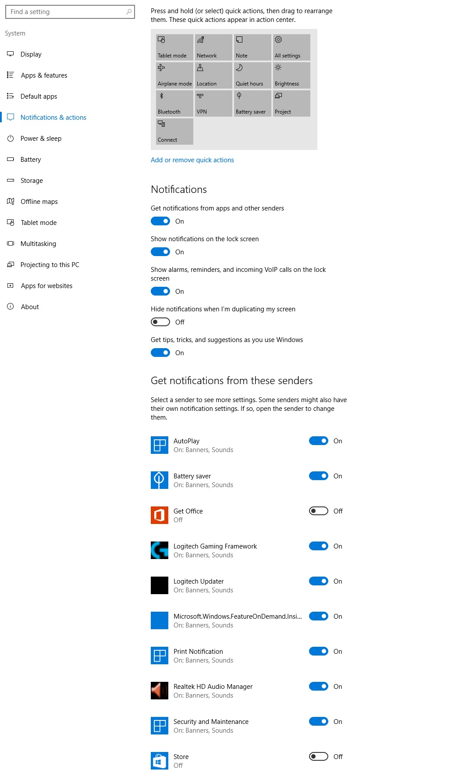
Task: Toggle Logitech Gaming Framework notifications
Action: point(319,546)
